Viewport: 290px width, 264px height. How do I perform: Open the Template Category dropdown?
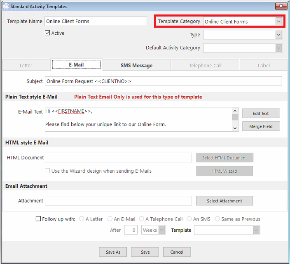[x=279, y=21]
